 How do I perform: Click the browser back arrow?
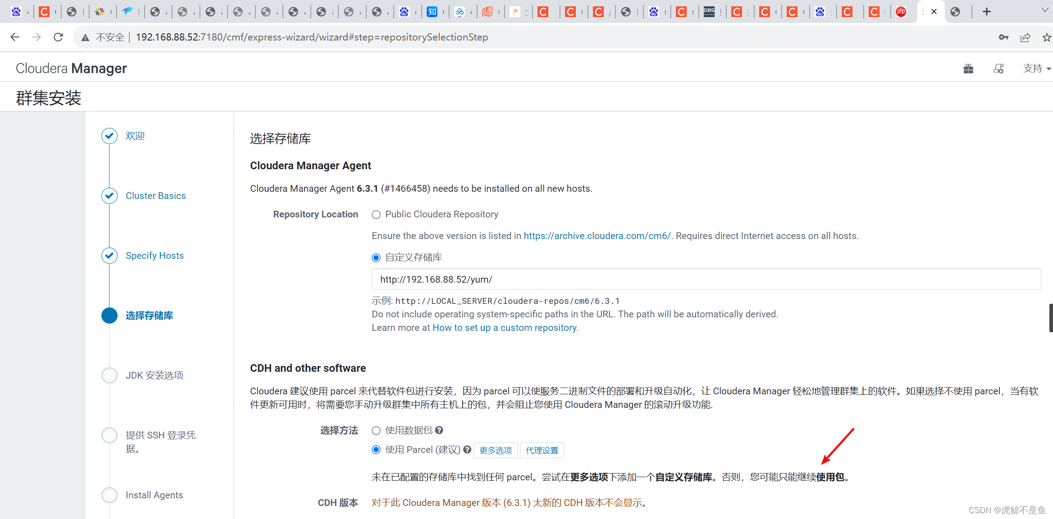pos(15,37)
